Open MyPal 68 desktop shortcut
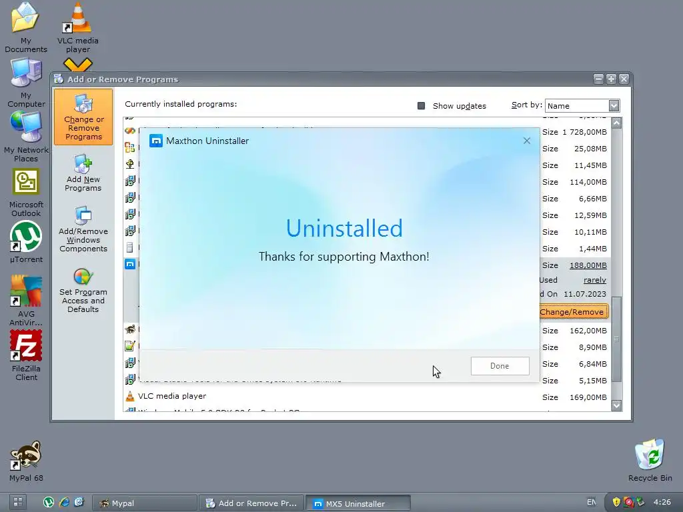683x512 pixels. click(26, 461)
